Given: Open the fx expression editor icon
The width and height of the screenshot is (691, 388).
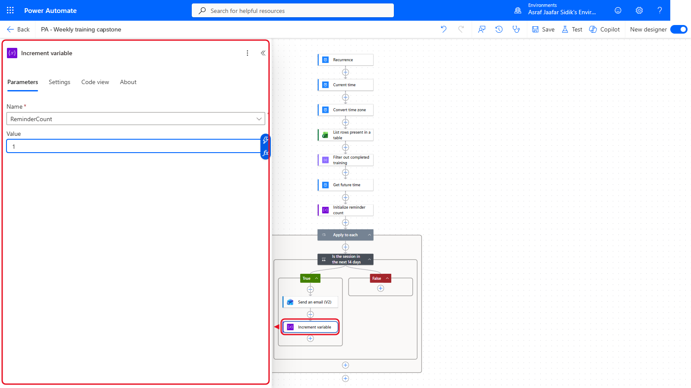Looking at the screenshot, I should click(x=266, y=153).
